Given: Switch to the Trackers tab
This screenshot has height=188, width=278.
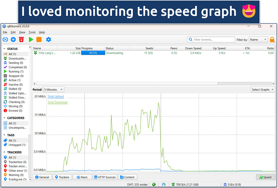Looking at the screenshot, I should point(62,177).
